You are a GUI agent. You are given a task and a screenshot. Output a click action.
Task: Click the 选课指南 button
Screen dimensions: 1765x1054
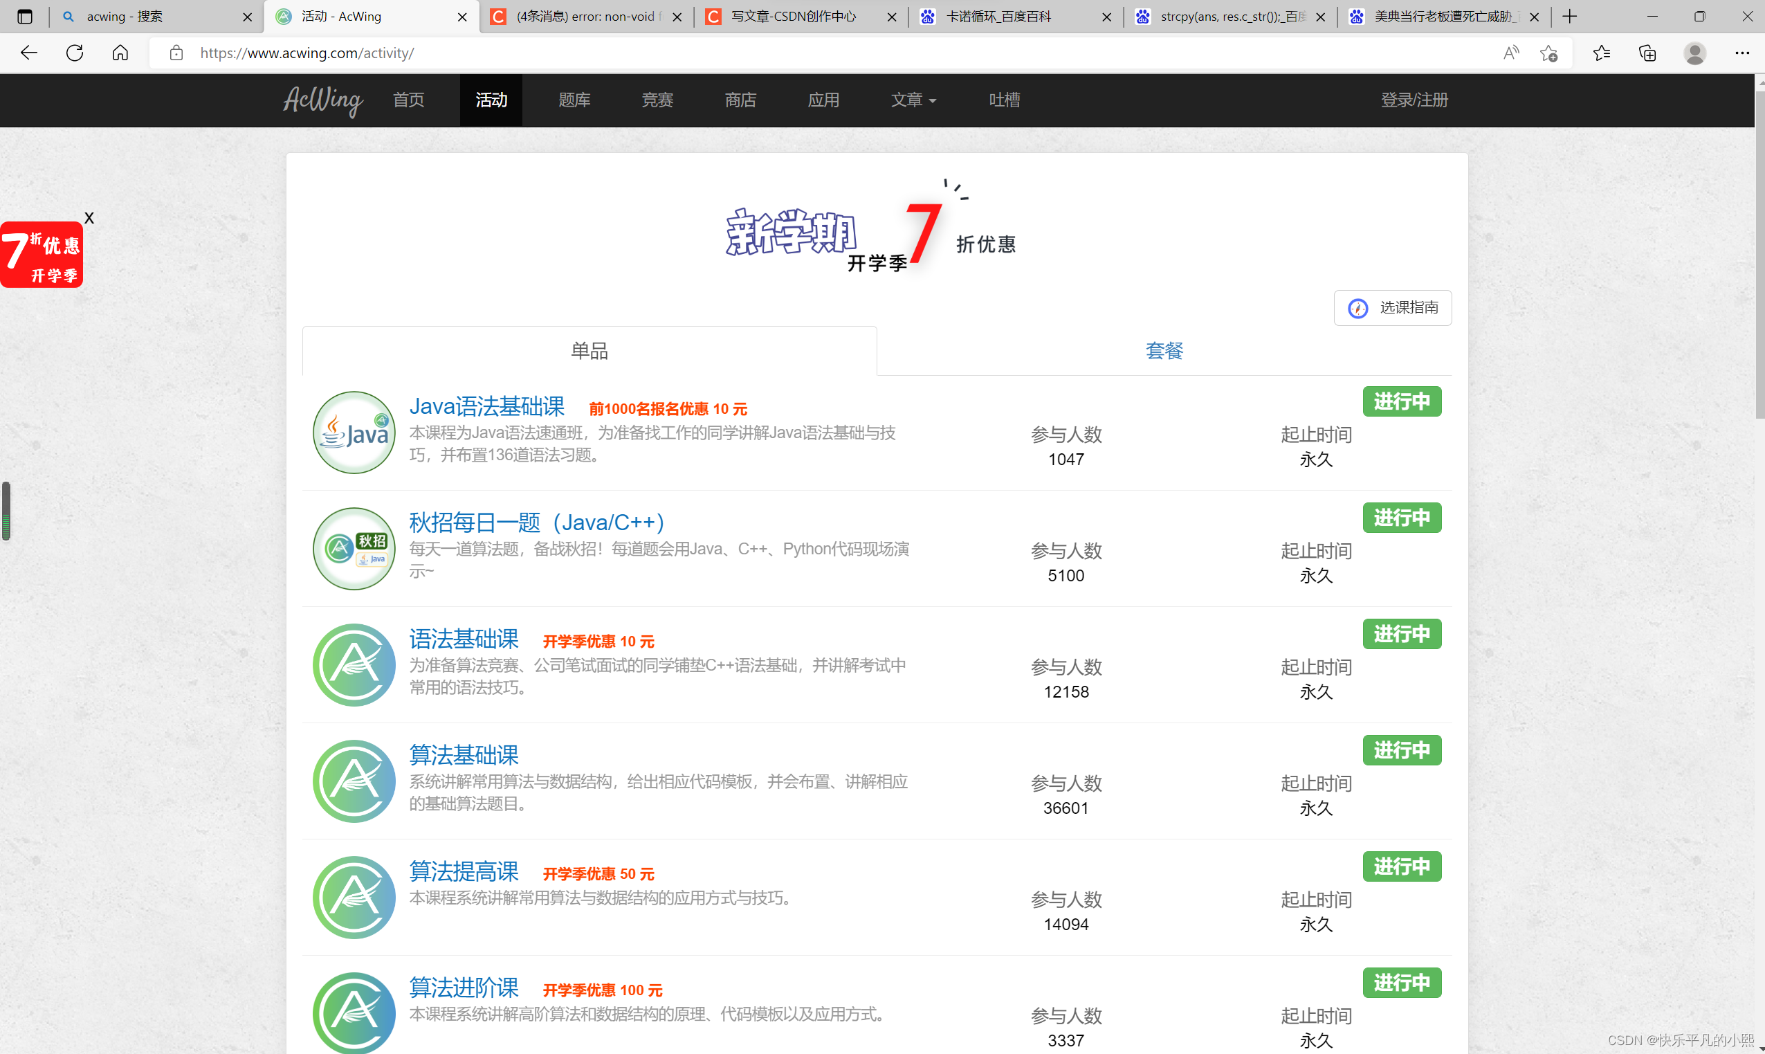(x=1392, y=307)
